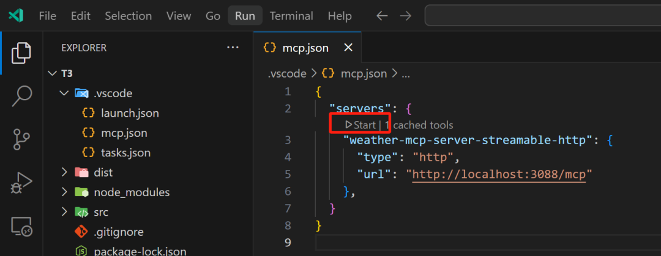661x256 pixels.
Task: Click the .vscode breadcrumb segment
Action: coord(287,74)
